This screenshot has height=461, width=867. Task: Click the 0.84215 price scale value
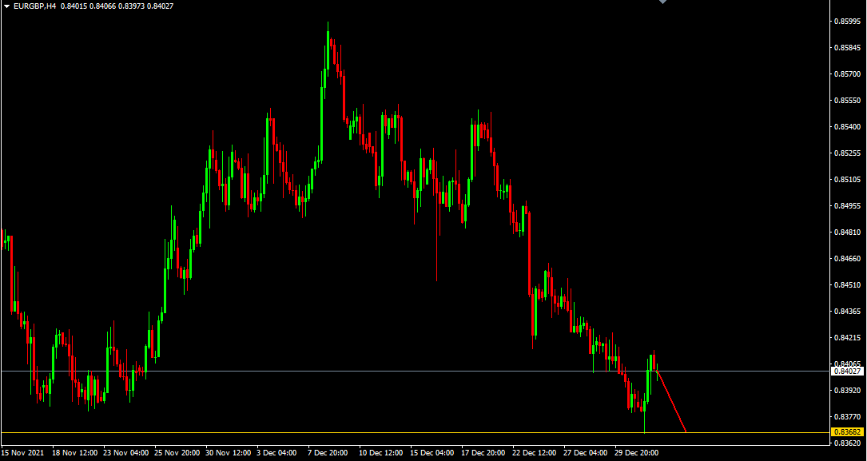pos(848,337)
